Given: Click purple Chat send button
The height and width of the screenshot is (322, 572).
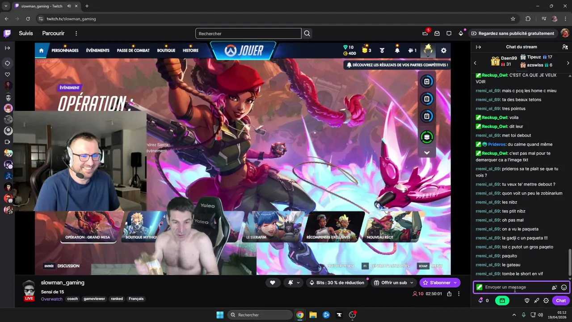Looking at the screenshot, I should click(x=561, y=301).
